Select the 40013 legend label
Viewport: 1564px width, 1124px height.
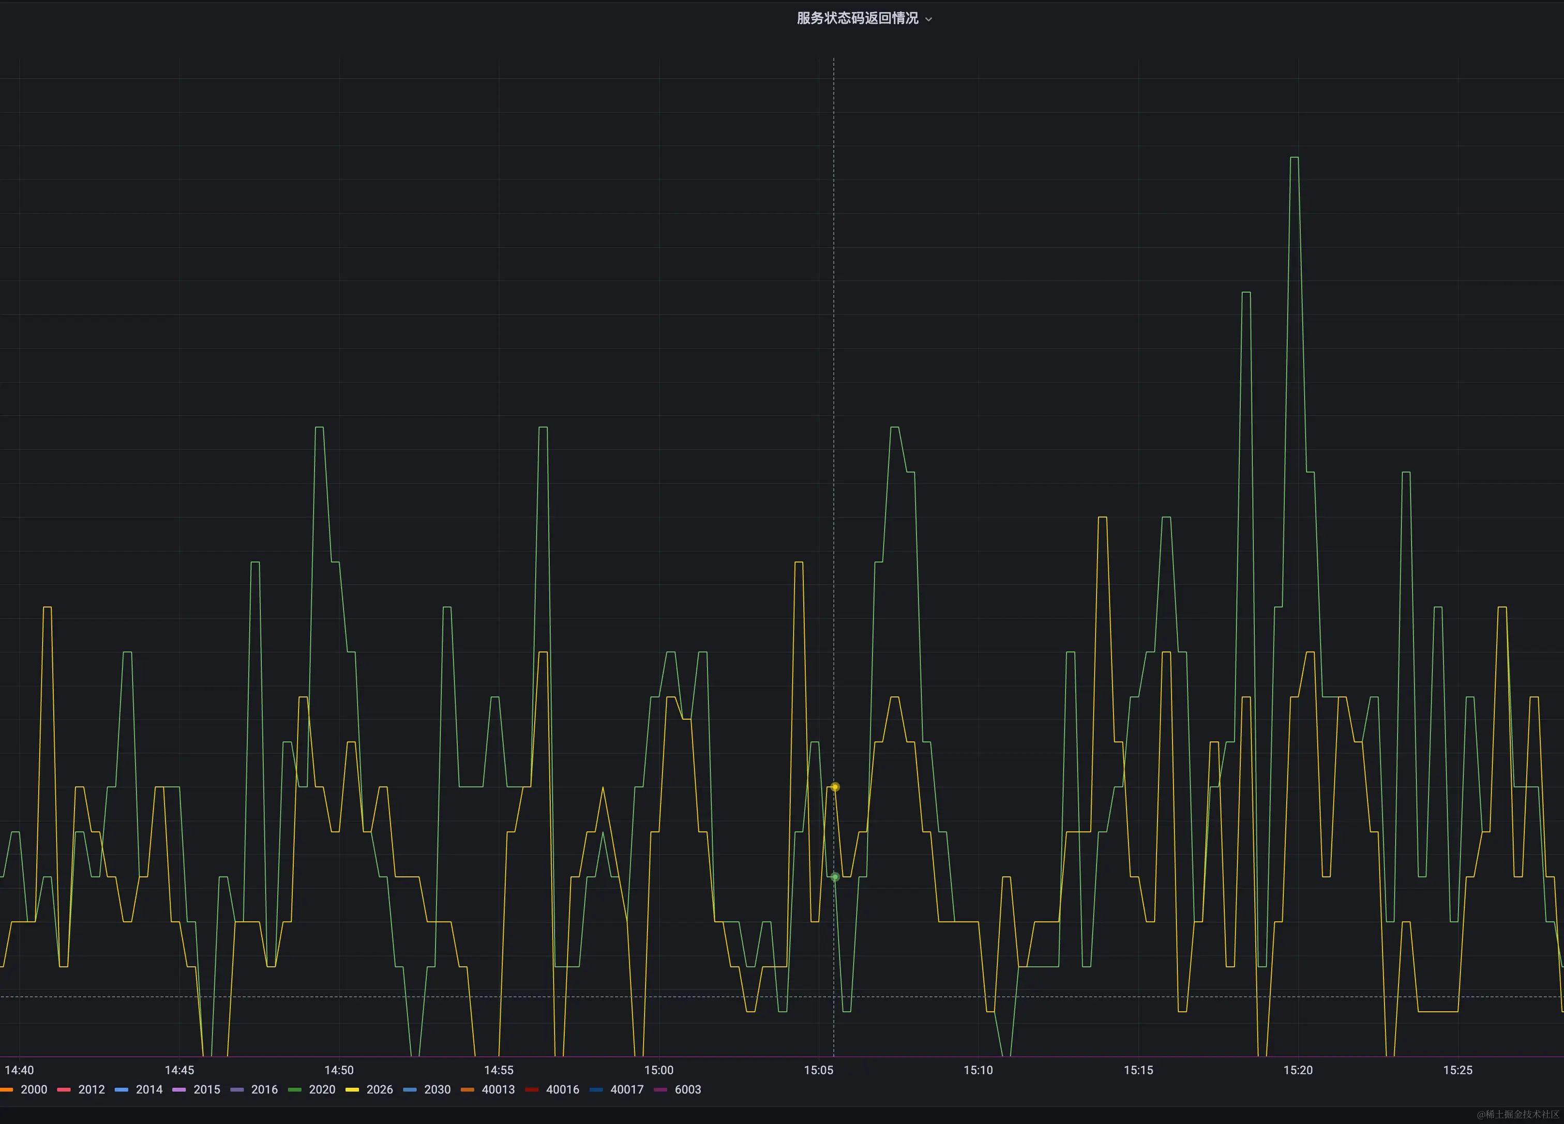(498, 1089)
